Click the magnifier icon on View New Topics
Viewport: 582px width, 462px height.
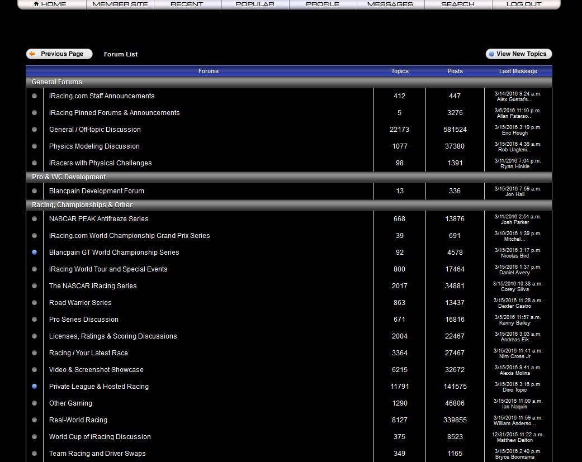pos(493,54)
